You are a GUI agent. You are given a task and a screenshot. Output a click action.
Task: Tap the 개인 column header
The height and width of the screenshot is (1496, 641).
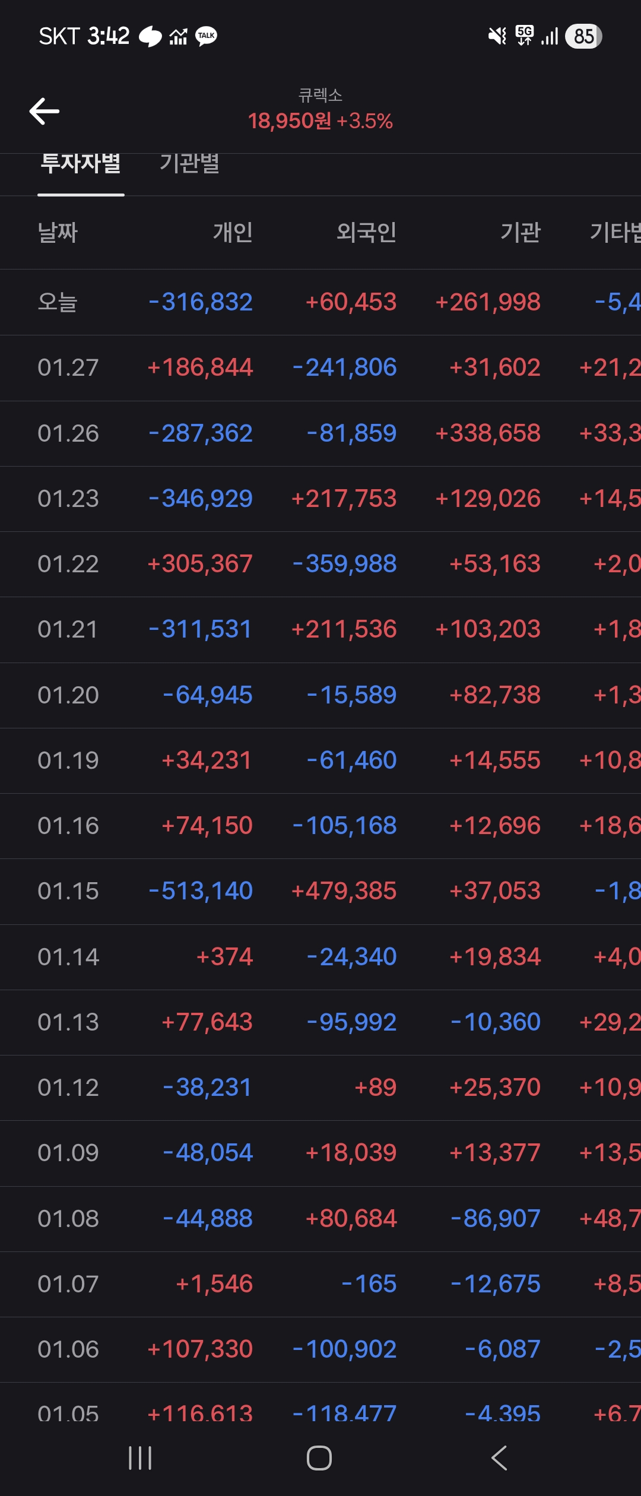pyautogui.click(x=233, y=232)
